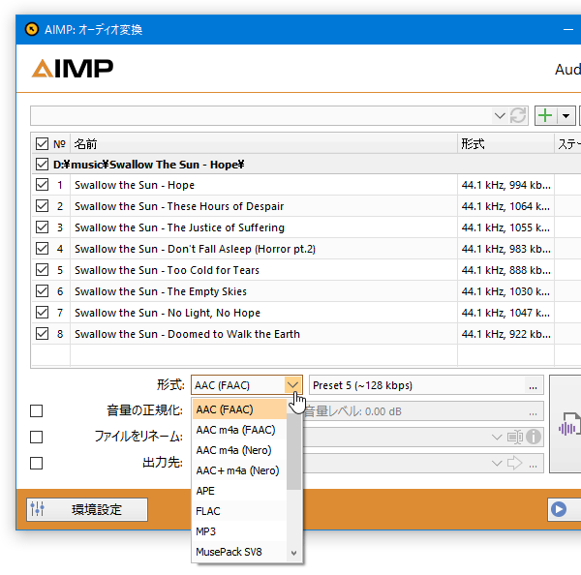Screen dimensions: 581x575
Task: Click the folder group row path text
Action: pos(148,165)
